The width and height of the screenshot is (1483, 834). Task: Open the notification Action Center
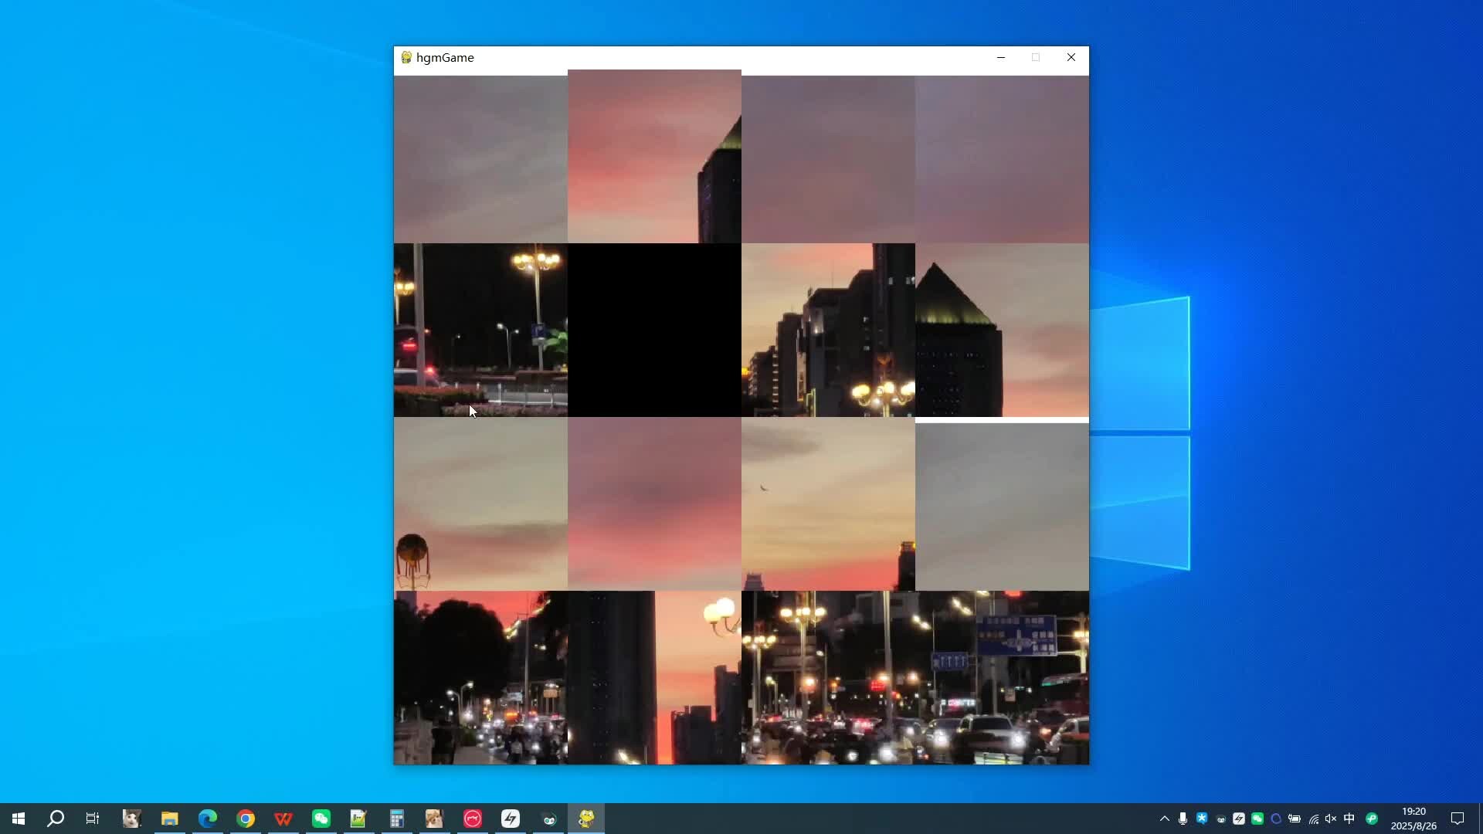(1458, 819)
